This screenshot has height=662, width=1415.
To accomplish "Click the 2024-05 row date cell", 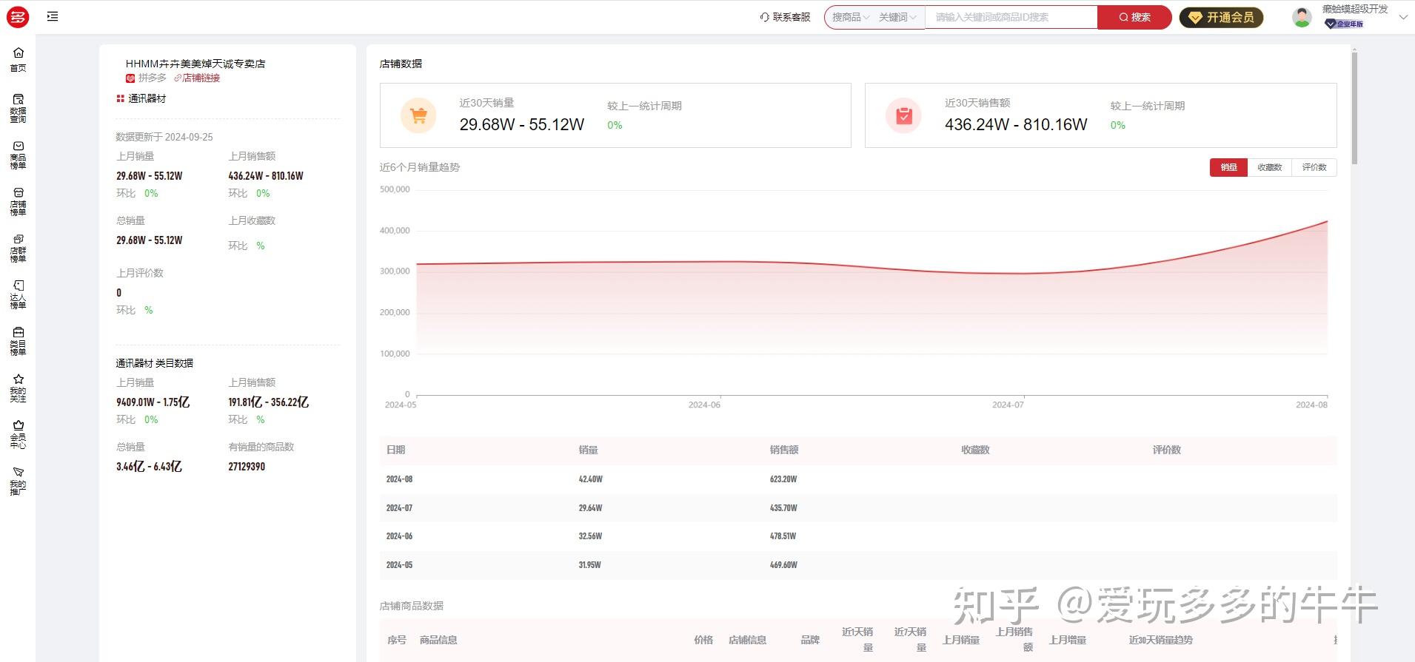I will (399, 565).
